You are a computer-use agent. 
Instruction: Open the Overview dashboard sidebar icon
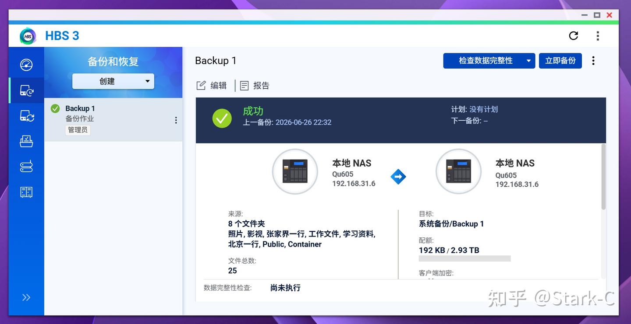pos(26,65)
